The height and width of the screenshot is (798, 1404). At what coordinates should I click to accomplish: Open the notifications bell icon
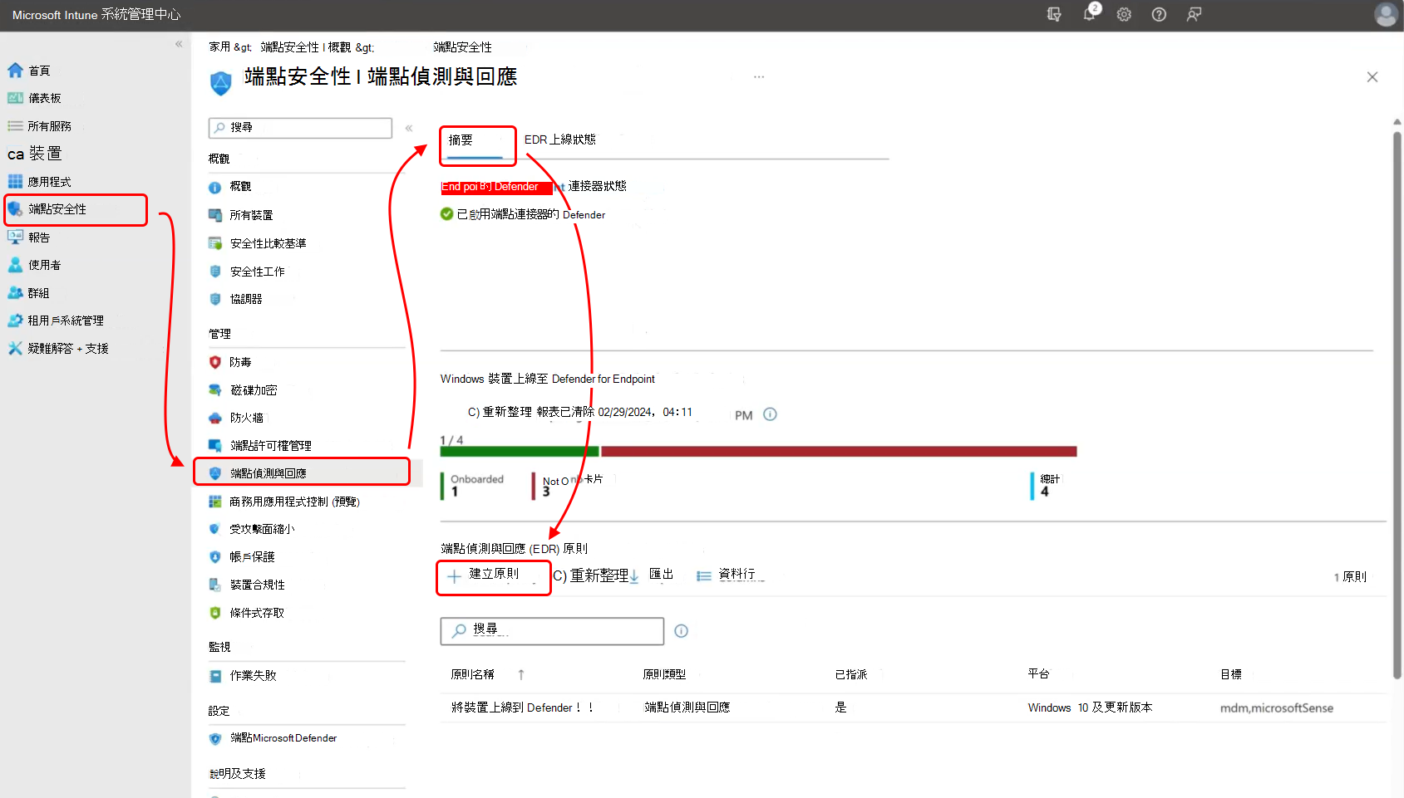1089,14
